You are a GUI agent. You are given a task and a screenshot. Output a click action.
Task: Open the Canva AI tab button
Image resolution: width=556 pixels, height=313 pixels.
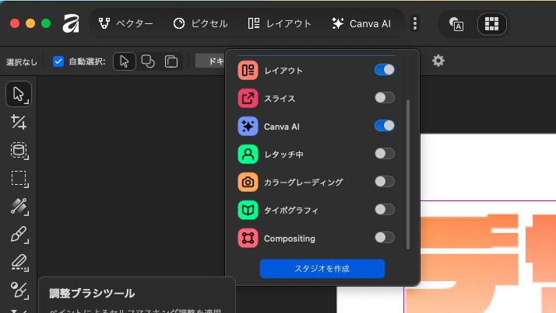(361, 23)
